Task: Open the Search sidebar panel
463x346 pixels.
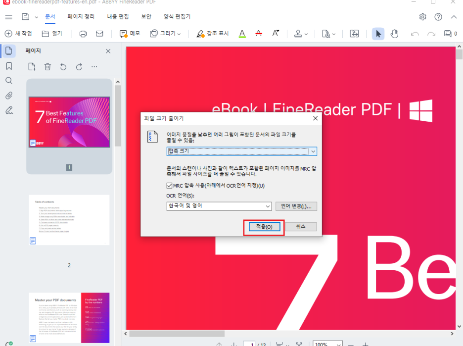Action: 9,81
